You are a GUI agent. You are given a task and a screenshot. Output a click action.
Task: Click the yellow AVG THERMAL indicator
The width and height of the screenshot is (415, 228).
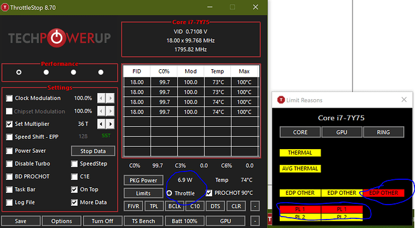pyautogui.click(x=300, y=168)
